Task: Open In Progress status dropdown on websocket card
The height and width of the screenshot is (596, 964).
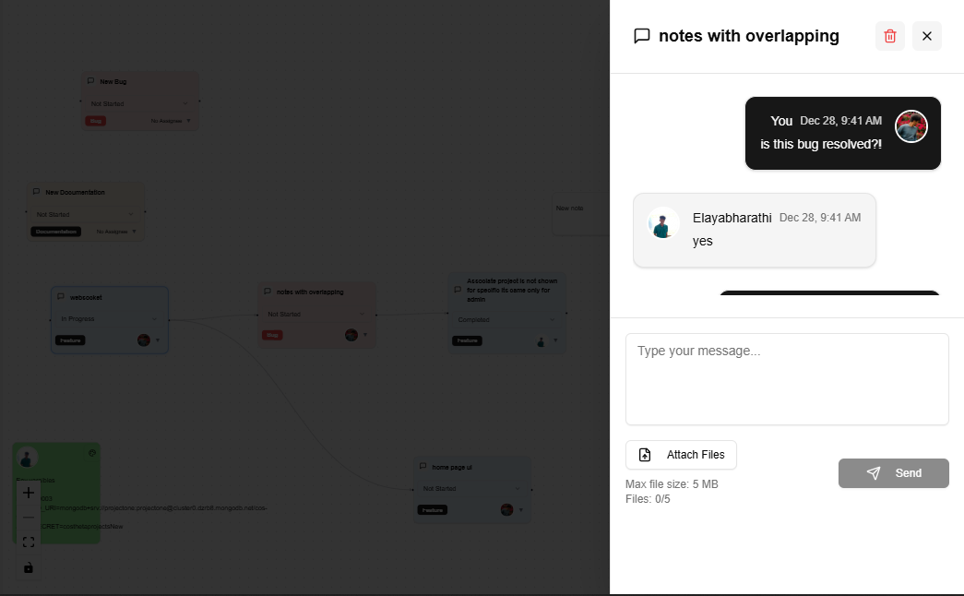Action: 109,318
